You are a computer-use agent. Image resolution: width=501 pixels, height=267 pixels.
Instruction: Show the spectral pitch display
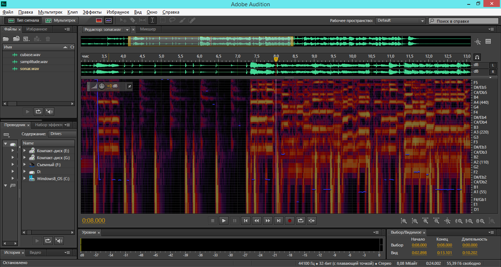pyautogui.click(x=109, y=21)
